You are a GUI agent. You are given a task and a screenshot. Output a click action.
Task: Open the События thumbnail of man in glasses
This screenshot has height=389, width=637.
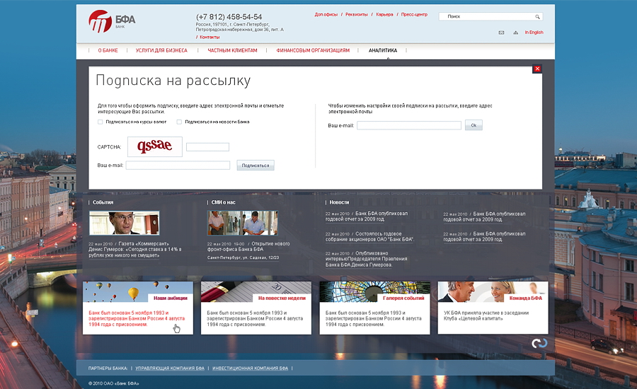[x=124, y=223]
